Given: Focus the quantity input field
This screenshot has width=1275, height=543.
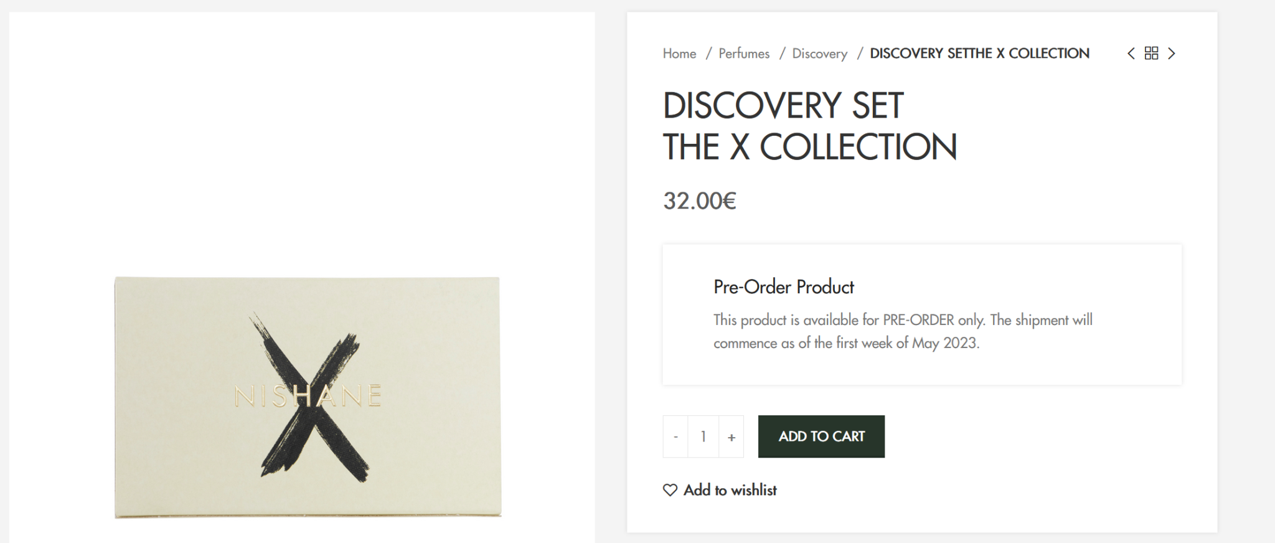Looking at the screenshot, I should 703,437.
